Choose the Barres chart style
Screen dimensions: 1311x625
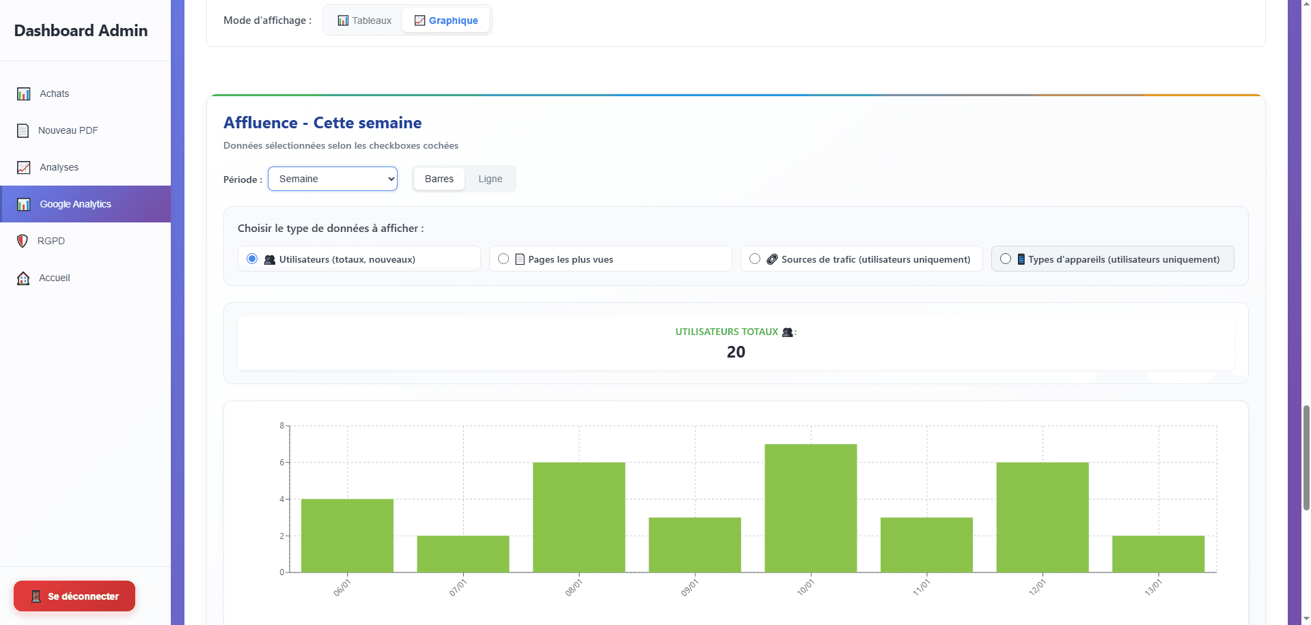click(x=439, y=179)
